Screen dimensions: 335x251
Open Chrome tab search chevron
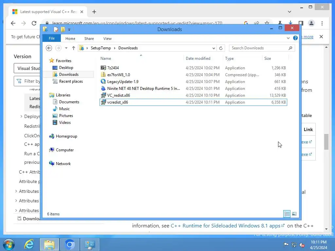pyautogui.click(x=290, y=12)
